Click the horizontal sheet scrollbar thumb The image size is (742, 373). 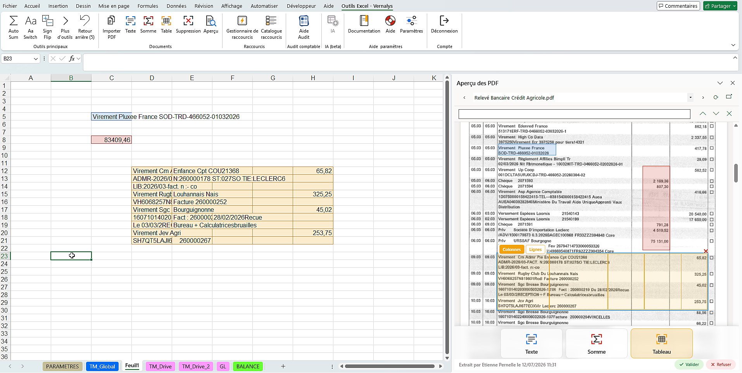pos(390,366)
